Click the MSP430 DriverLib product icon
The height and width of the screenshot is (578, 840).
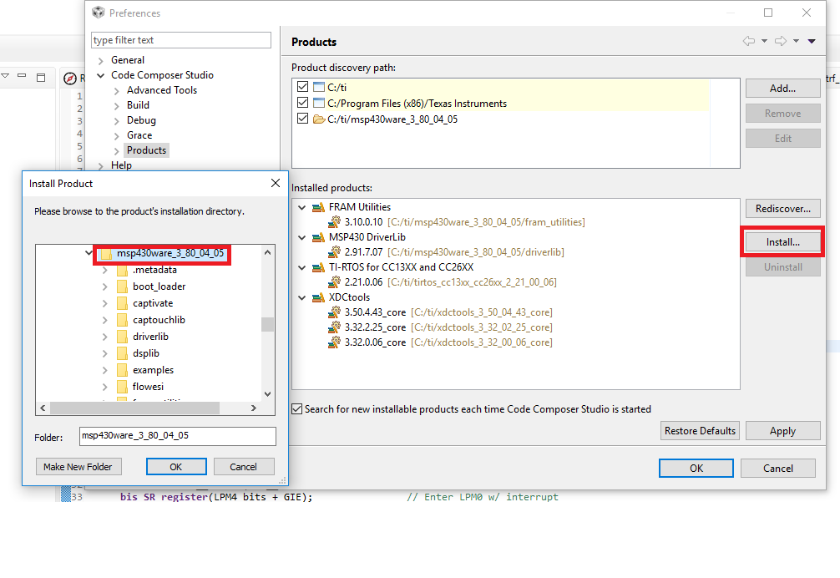(318, 237)
